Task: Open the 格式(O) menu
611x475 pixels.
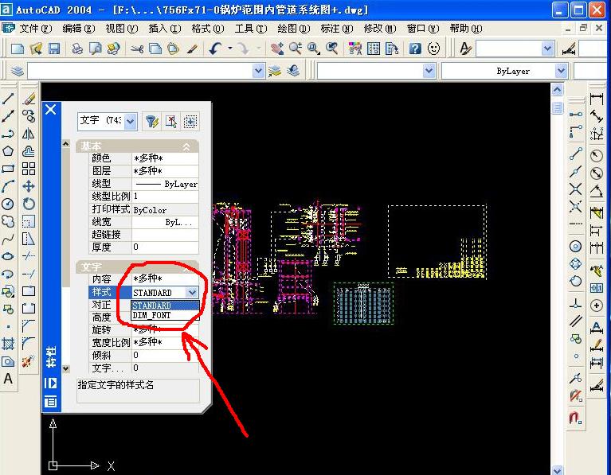Action: point(208,29)
